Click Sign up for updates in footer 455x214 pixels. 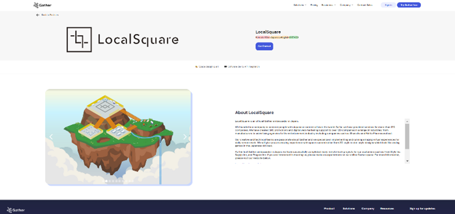pyautogui.click(x=422, y=209)
